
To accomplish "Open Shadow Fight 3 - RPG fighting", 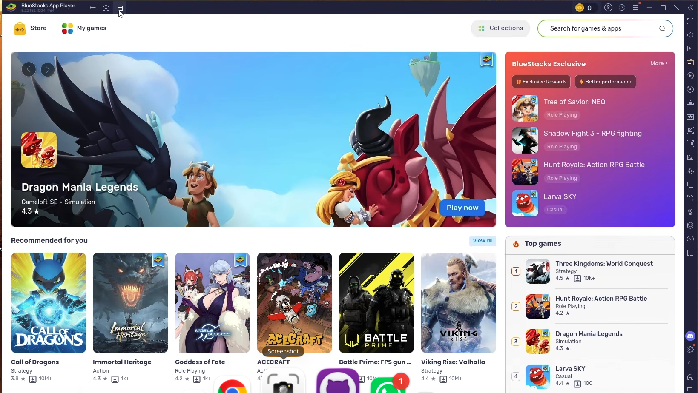I will coord(590,140).
